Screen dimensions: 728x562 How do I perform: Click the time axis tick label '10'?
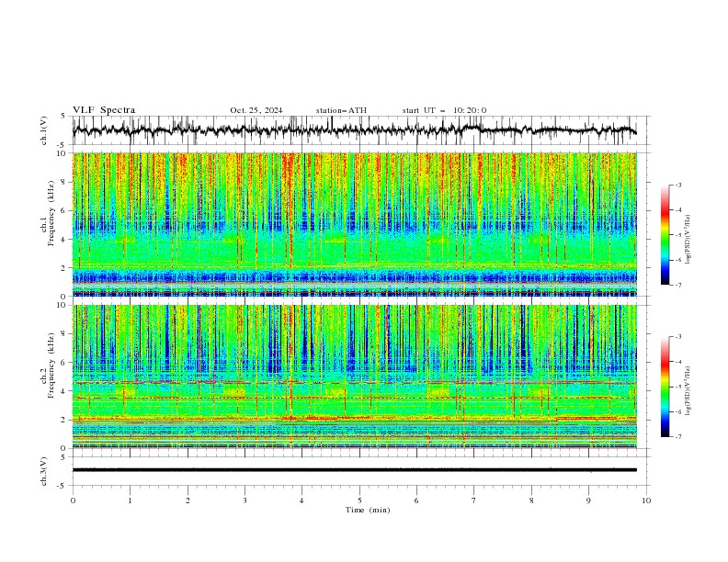pos(646,500)
